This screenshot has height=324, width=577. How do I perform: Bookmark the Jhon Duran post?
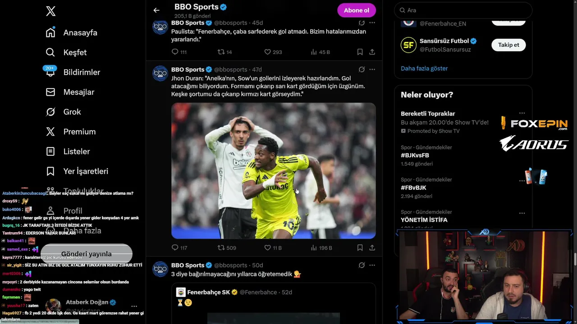click(x=360, y=247)
